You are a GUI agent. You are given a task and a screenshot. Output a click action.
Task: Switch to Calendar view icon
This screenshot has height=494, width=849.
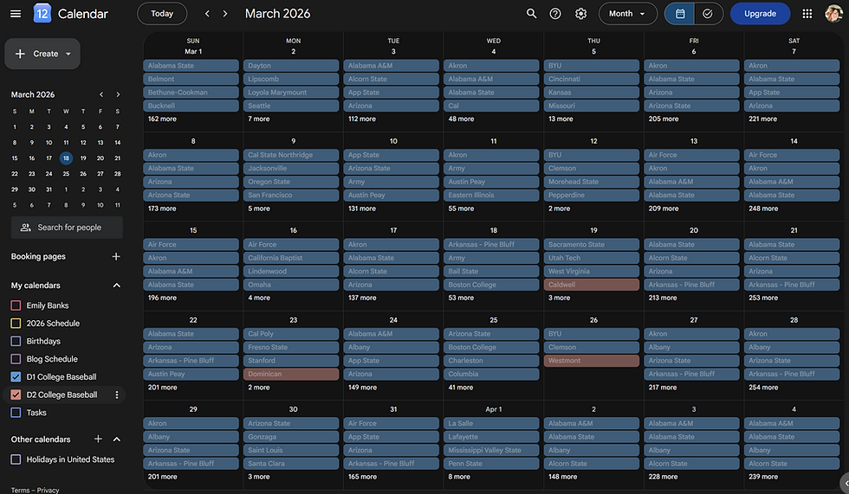(x=680, y=14)
